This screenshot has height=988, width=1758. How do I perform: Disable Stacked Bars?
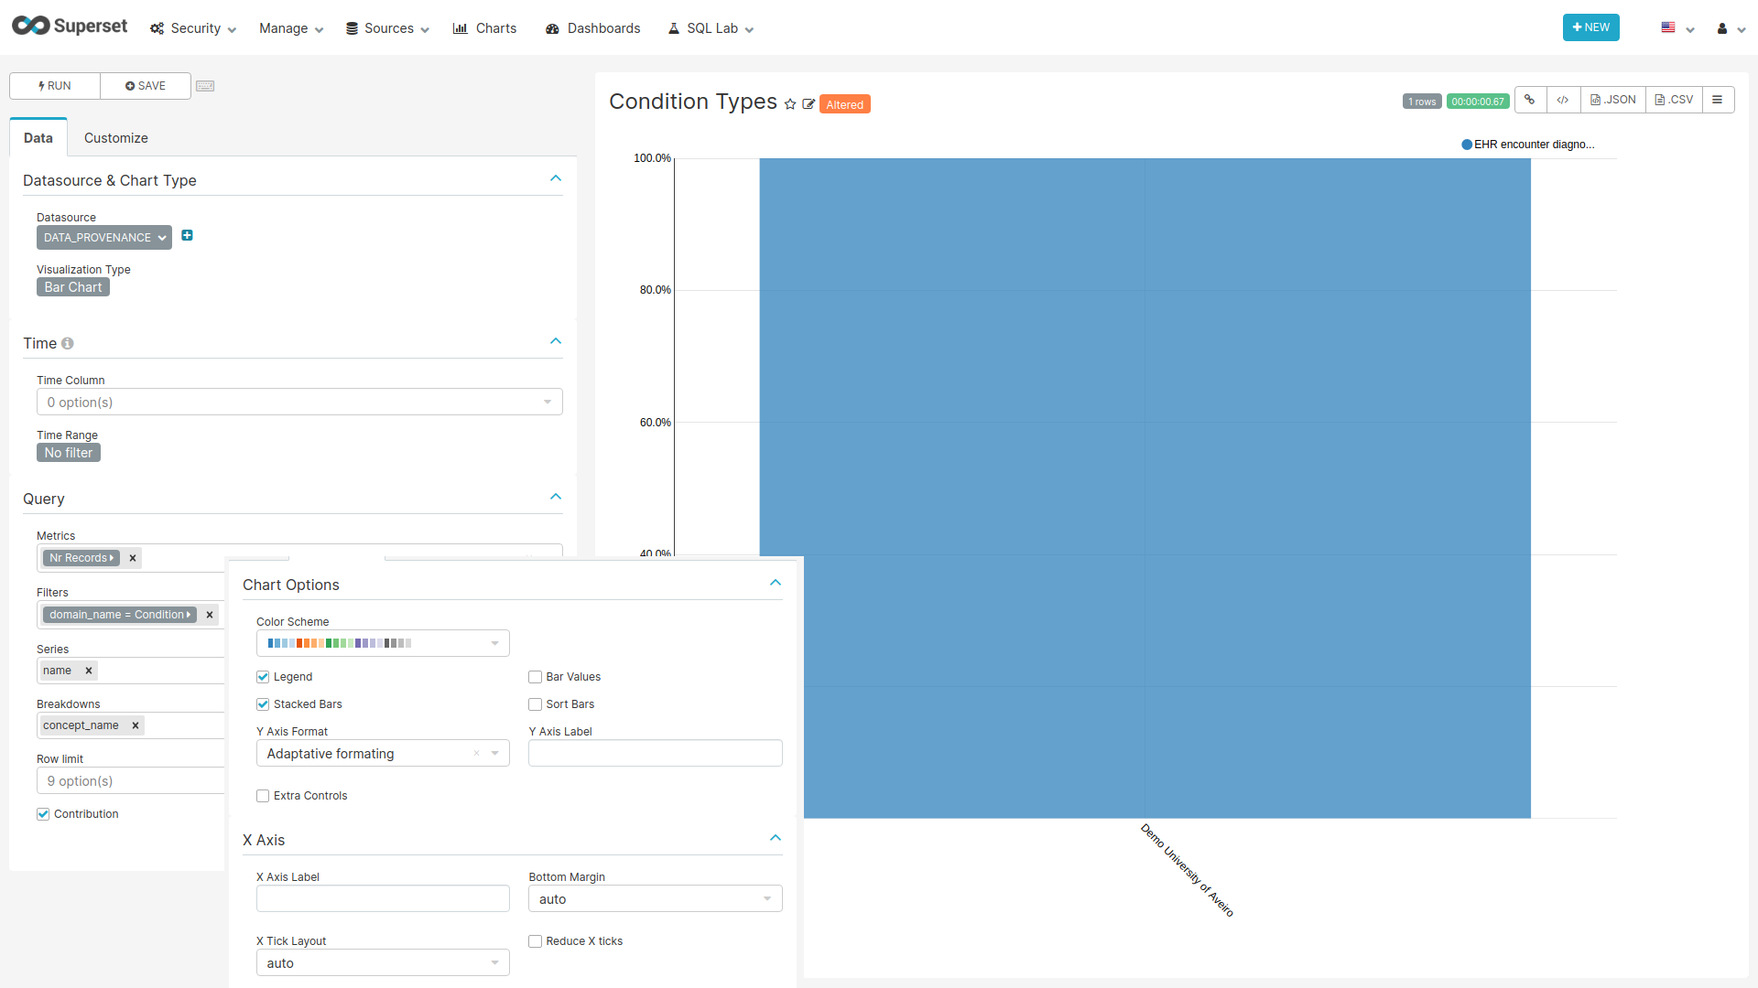(x=263, y=704)
